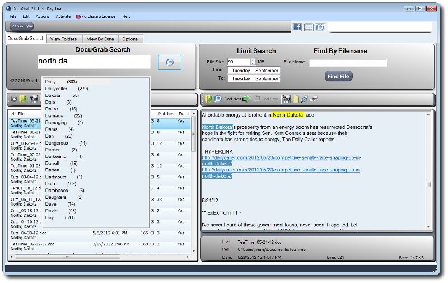The width and height of the screenshot is (448, 283).
Task: Click the preview pane vertical scrollbar thumb
Action: [x=428, y=184]
